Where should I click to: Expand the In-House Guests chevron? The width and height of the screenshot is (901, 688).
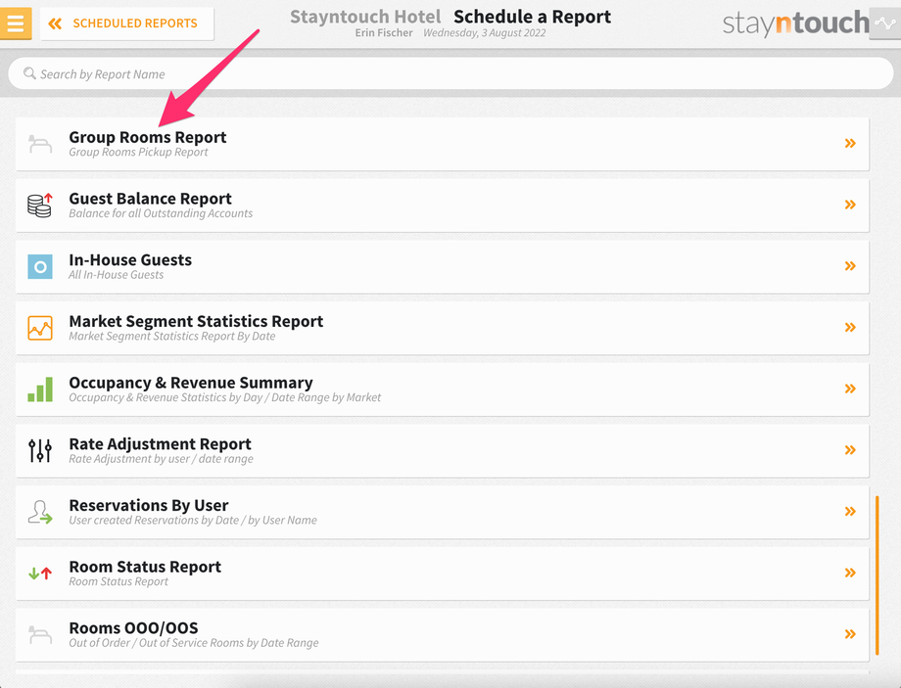point(850,266)
